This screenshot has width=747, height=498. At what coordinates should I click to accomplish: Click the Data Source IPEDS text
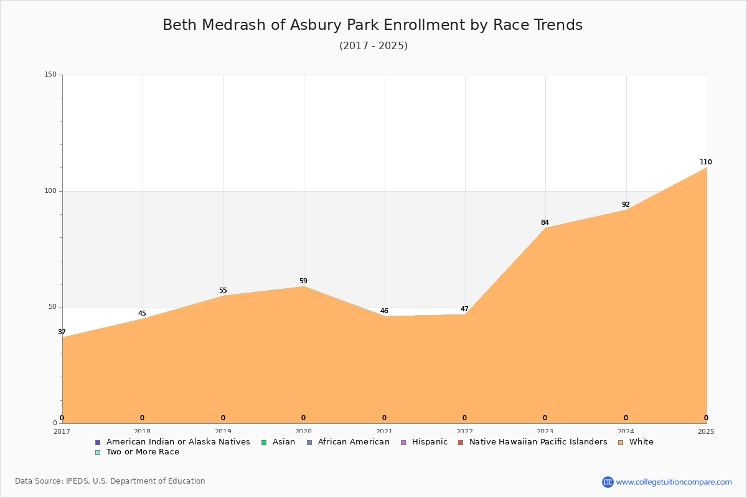110,481
